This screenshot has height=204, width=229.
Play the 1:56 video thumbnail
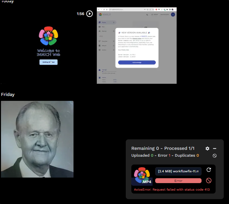[90, 14]
